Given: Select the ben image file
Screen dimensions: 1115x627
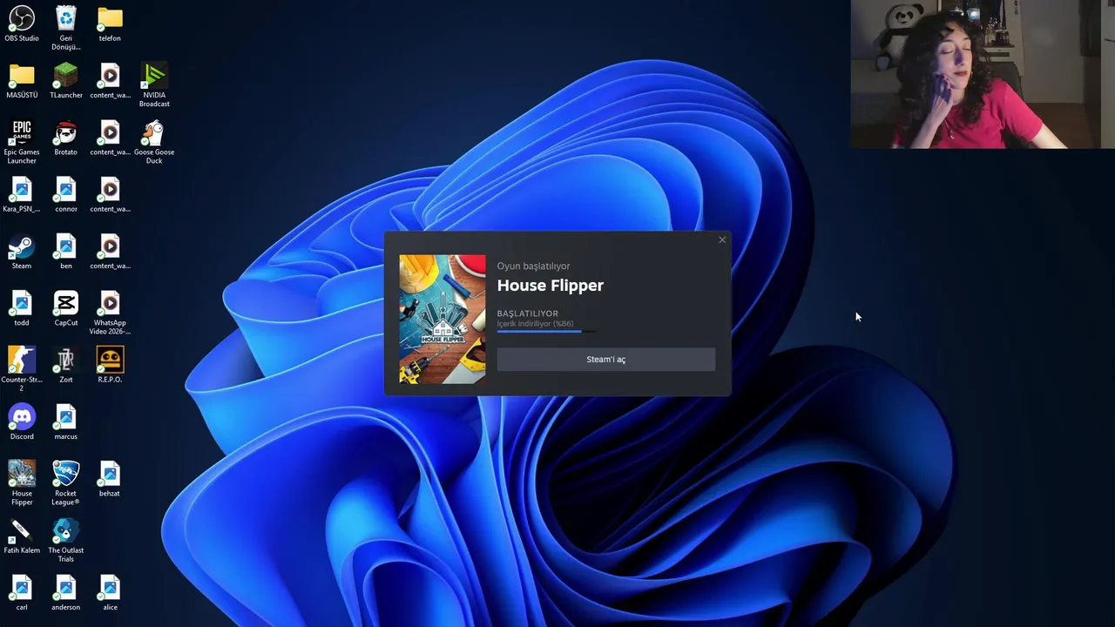Looking at the screenshot, I should [65, 252].
